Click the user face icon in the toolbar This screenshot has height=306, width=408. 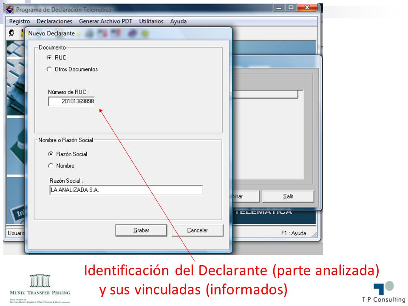click(x=11, y=33)
